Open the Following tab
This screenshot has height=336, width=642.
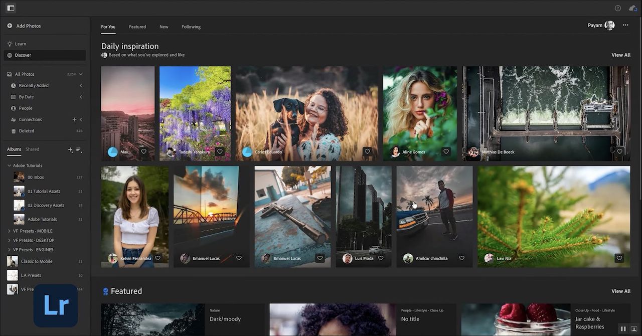tap(191, 27)
